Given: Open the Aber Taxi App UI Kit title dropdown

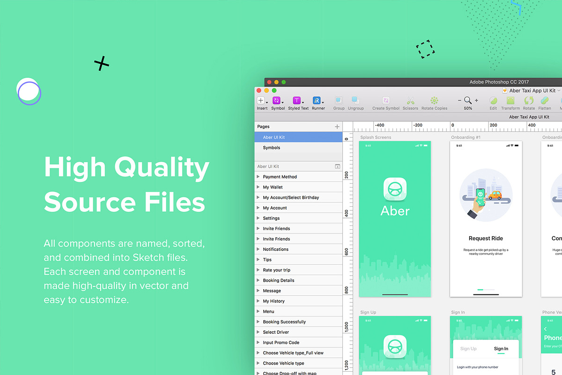Looking at the screenshot, I should 559,90.
